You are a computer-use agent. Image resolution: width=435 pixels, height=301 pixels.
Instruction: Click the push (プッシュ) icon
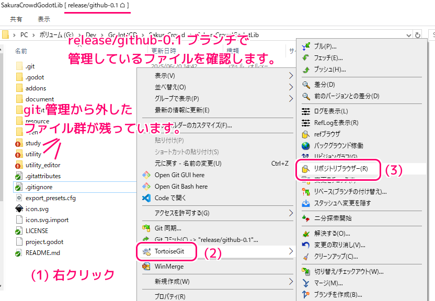[306, 70]
